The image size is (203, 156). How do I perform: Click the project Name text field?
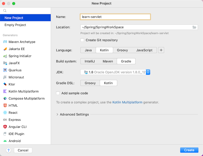115,17
